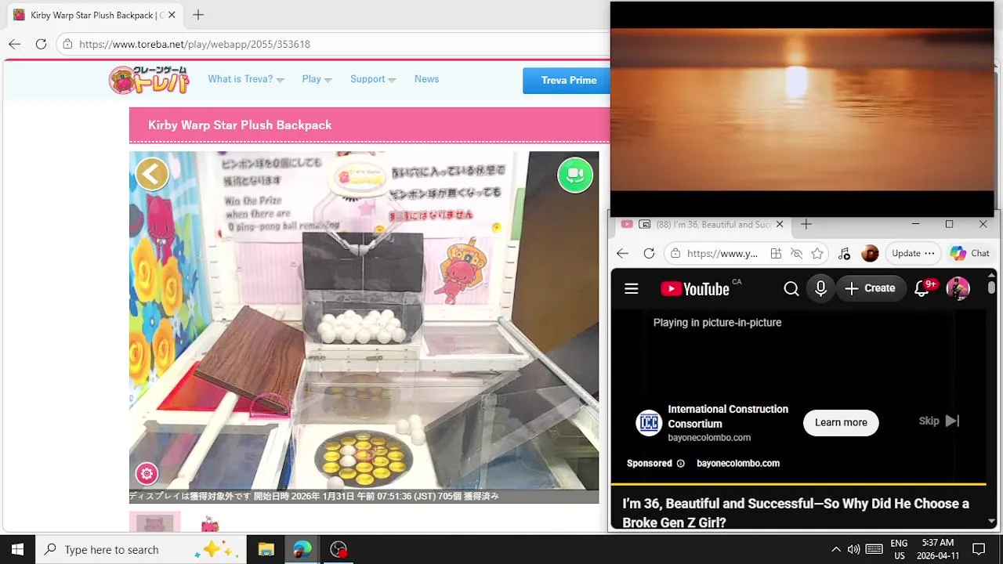Switch ENG US input language indicator

899,549
